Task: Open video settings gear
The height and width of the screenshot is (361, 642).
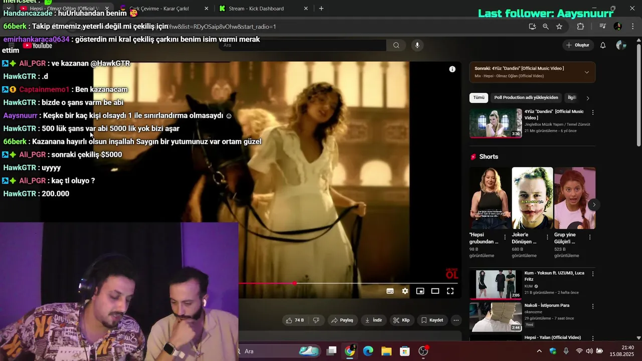Action: pos(405,291)
